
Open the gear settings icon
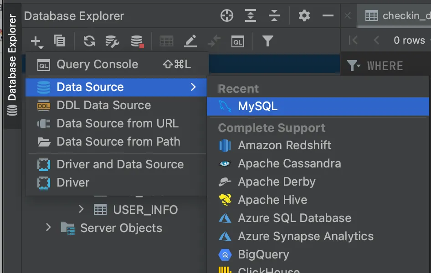[x=304, y=16]
